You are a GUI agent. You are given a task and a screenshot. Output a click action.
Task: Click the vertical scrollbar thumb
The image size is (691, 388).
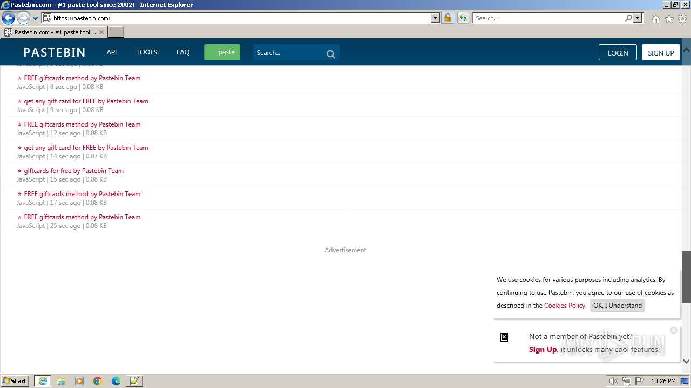[x=686, y=277]
